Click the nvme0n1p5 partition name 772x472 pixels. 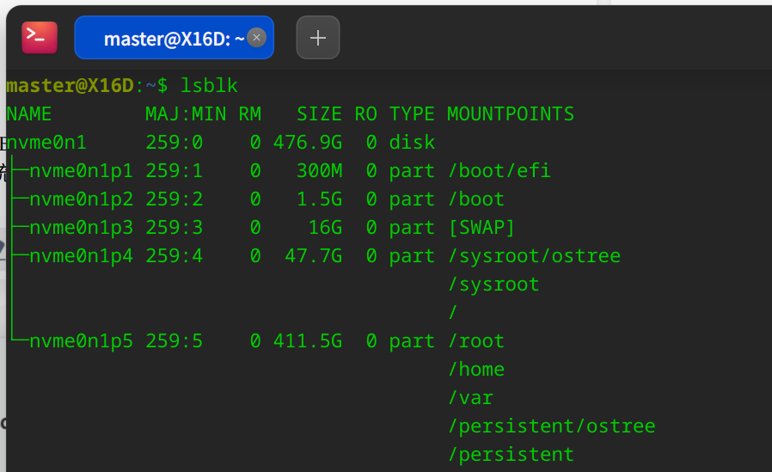coord(81,341)
